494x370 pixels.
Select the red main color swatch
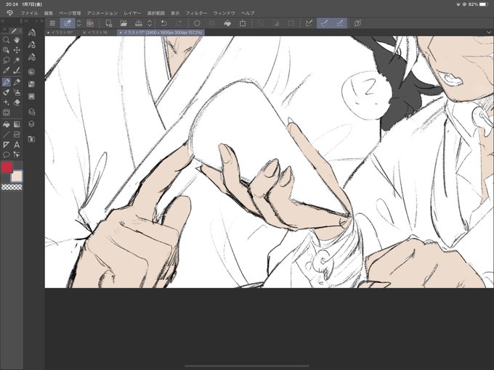pos(7,168)
